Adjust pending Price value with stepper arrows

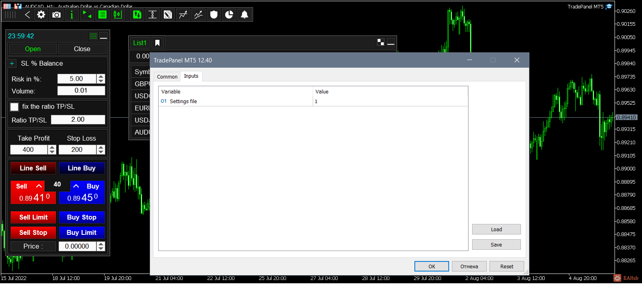coord(101,246)
